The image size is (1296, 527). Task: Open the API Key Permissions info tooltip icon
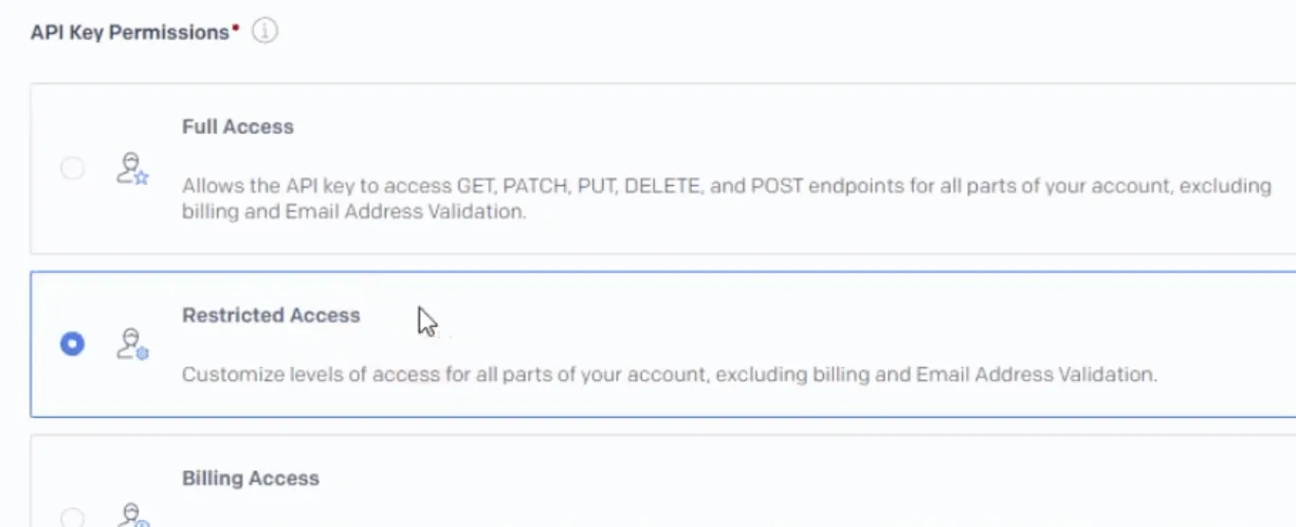tap(265, 32)
